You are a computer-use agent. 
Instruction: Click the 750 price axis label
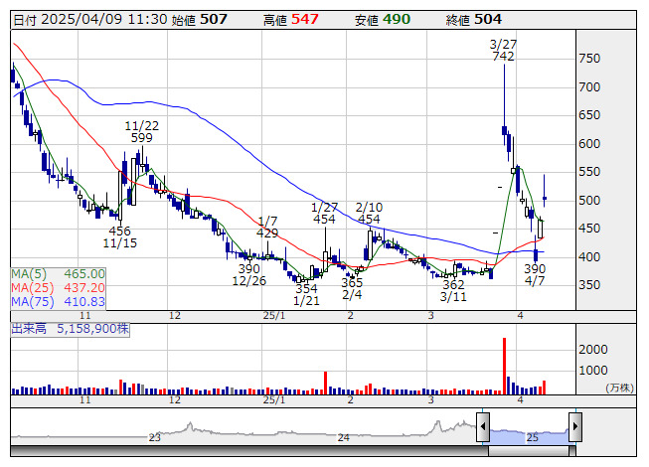[x=589, y=59]
